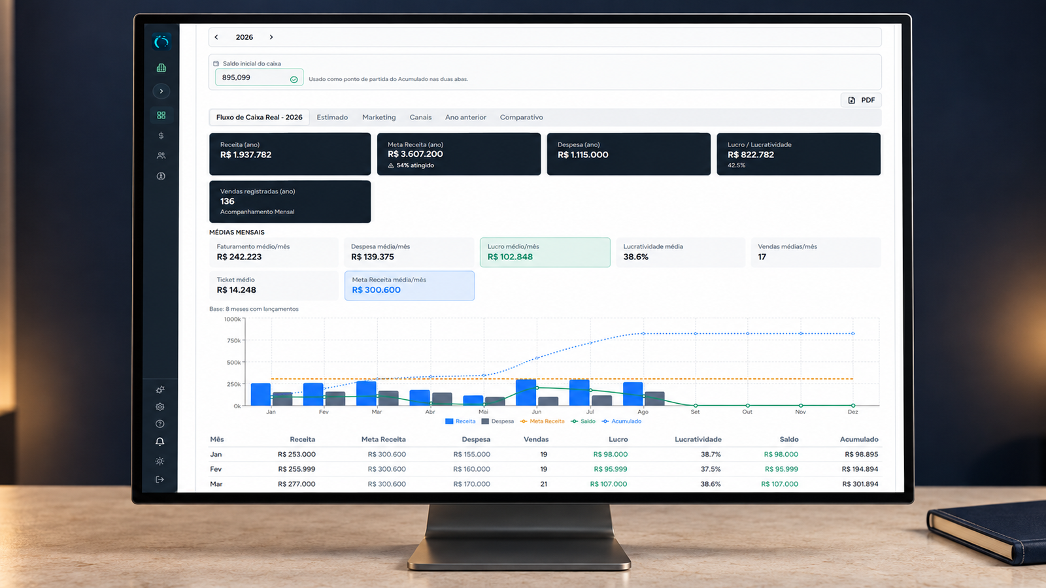Click the Lucro / Lucratividade card

point(799,154)
